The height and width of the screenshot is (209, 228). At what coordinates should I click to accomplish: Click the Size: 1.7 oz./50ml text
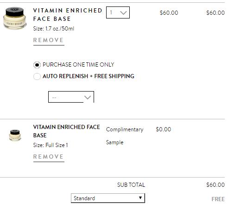tap(54, 29)
